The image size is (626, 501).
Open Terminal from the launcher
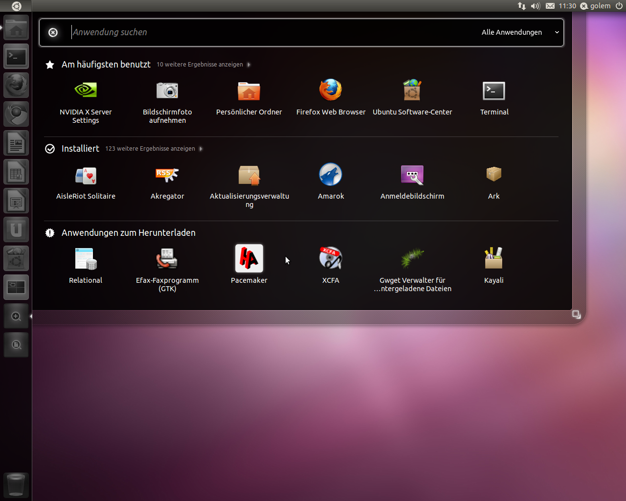16,57
